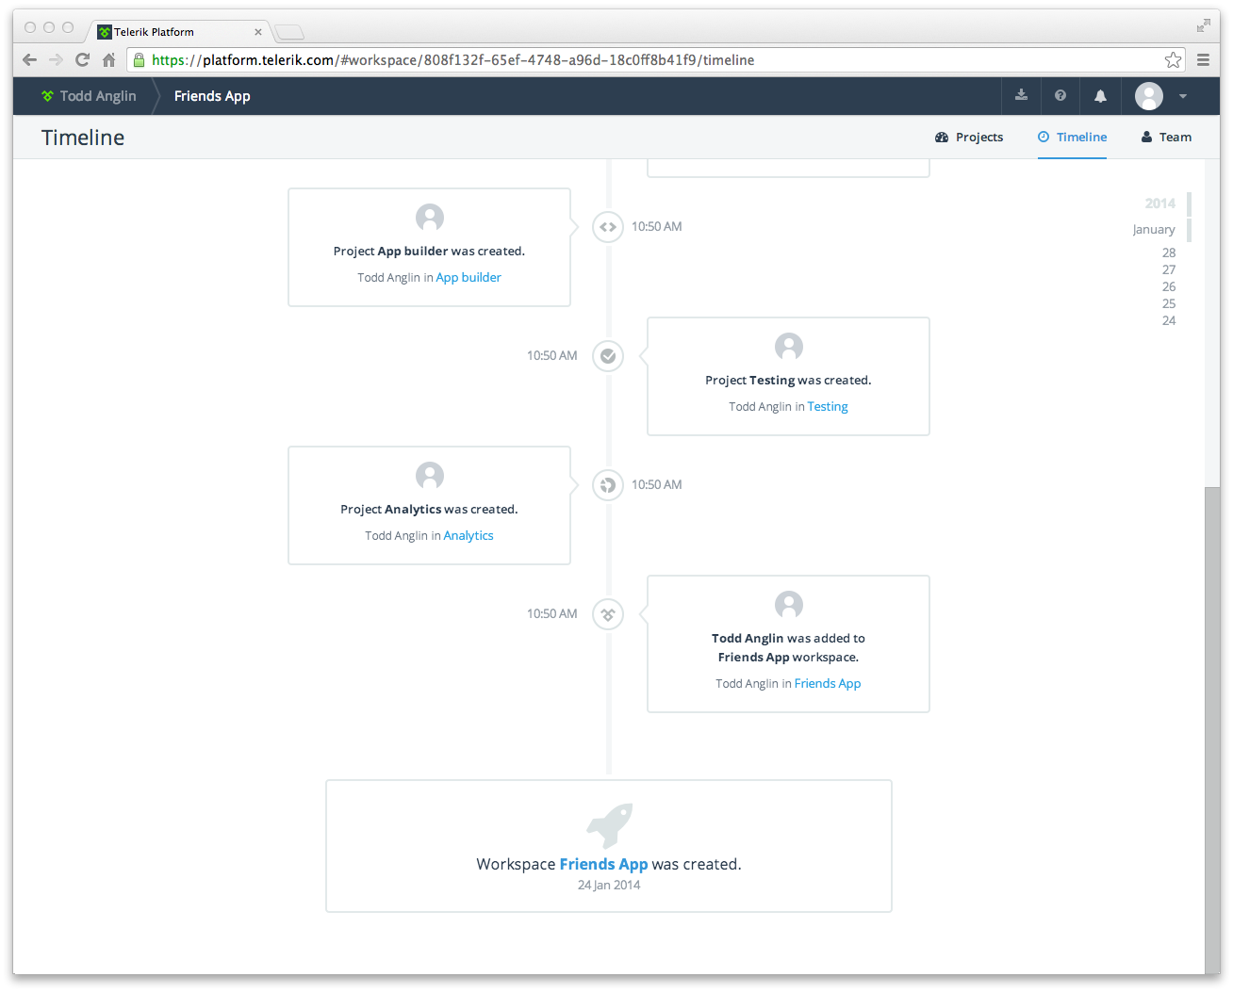
Task: Jump to day 26 in date navigator
Action: tap(1169, 287)
